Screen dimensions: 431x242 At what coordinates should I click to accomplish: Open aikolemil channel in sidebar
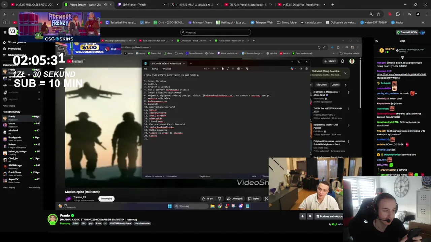[x=21, y=132]
